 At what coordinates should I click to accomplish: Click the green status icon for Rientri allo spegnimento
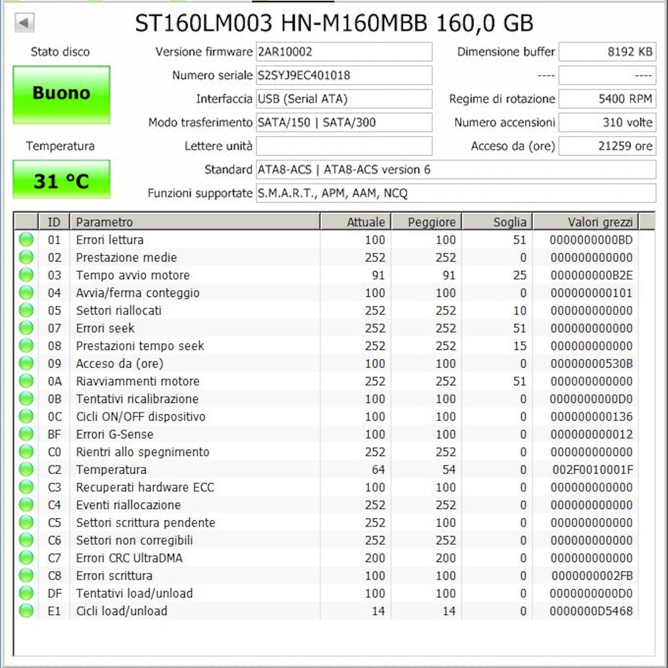(x=26, y=452)
